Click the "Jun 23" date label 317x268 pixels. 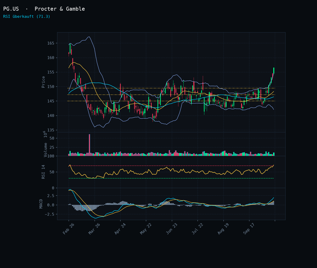pyautogui.click(x=172, y=229)
